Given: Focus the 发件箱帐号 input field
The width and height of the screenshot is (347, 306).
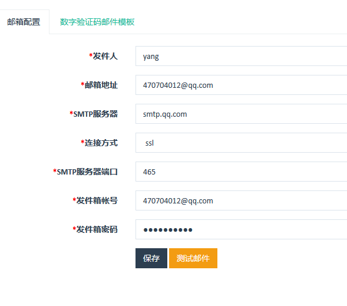Looking at the screenshot, I should (x=241, y=200).
